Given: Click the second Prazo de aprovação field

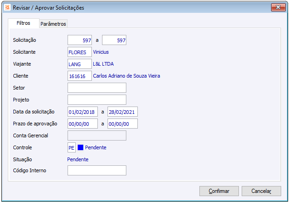Looking at the screenshot, I should (x=122, y=124).
